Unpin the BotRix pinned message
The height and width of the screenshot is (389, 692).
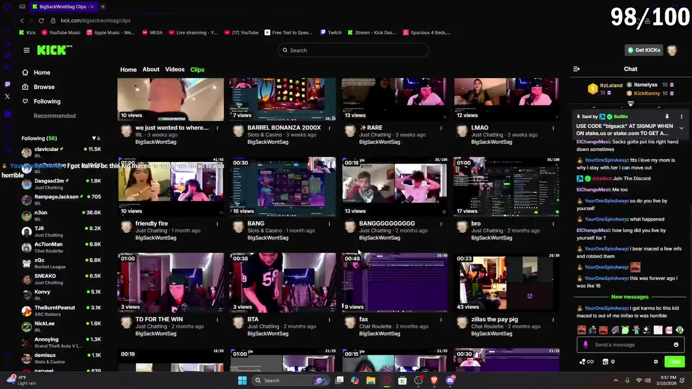667,117
